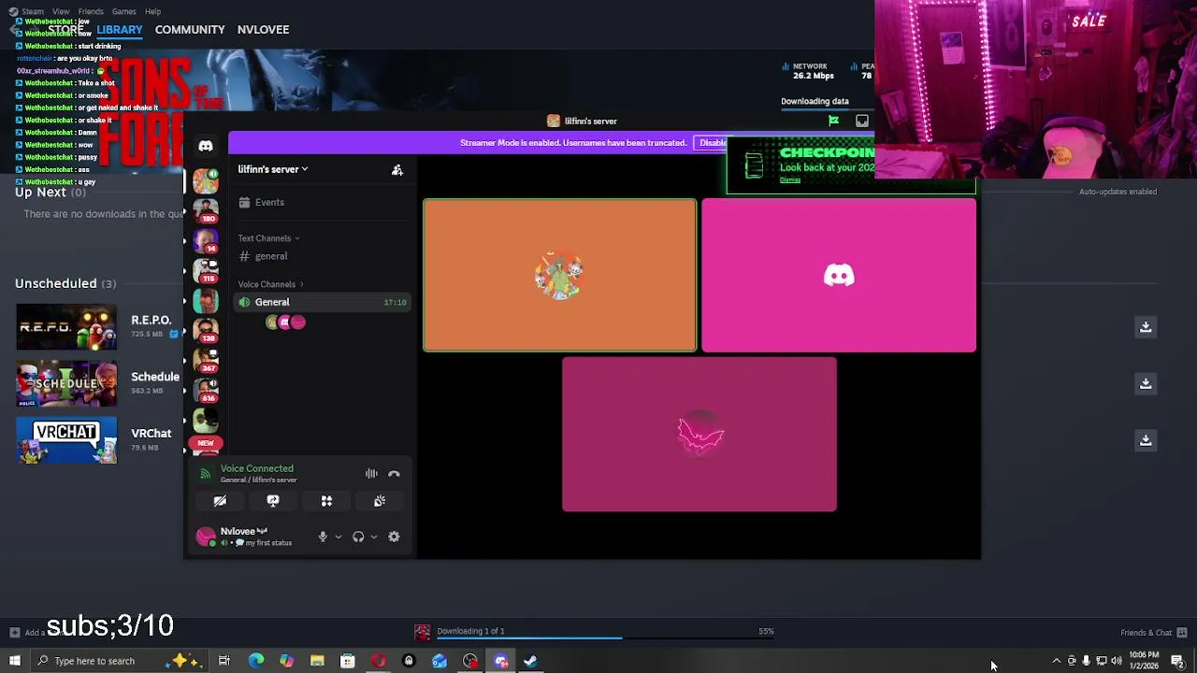
Task: Open headphone output options arrow
Action: click(x=373, y=537)
